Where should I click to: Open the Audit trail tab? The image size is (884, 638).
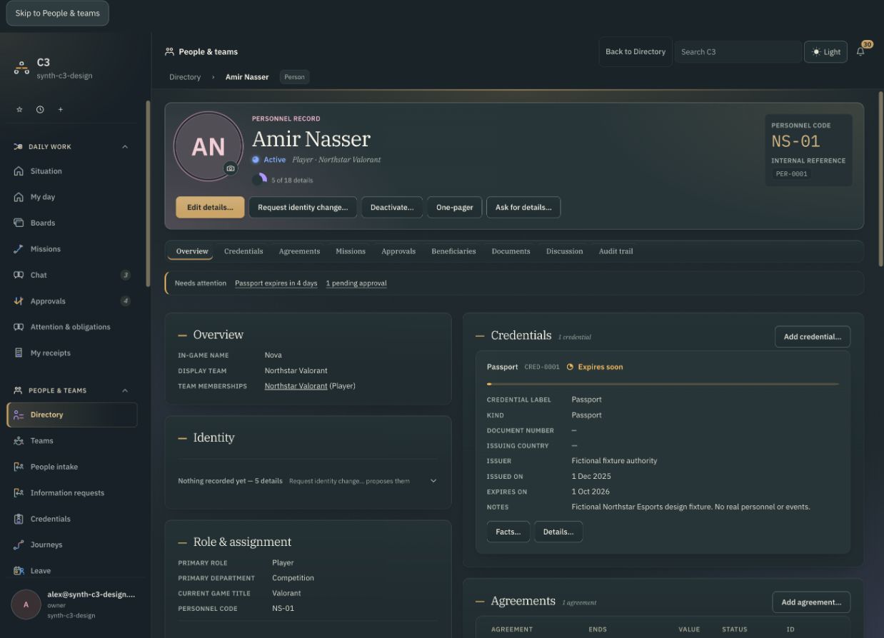(616, 251)
